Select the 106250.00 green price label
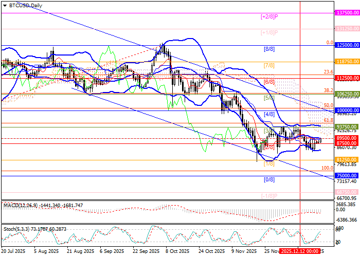Viewport: 360px width, 257px height. point(346,95)
